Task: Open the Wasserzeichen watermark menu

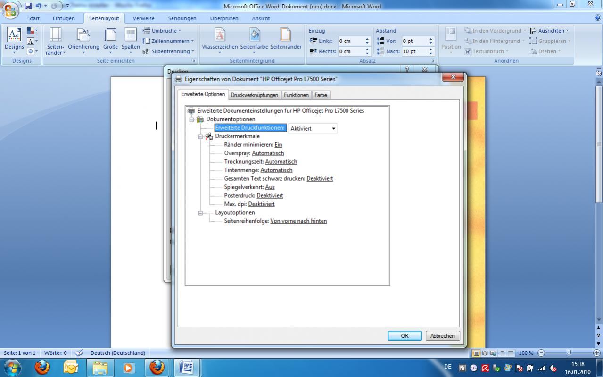Action: coord(220,41)
